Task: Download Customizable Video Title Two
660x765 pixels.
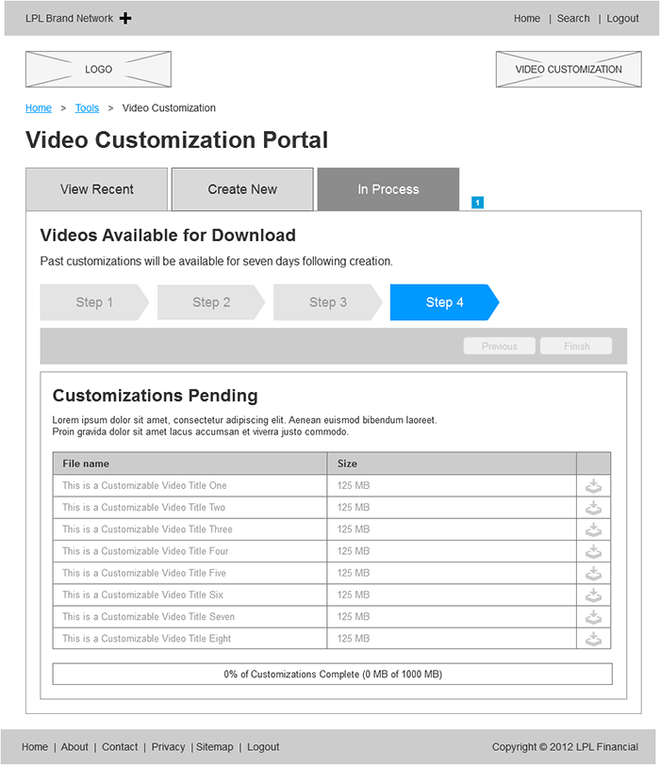Action: (x=593, y=508)
